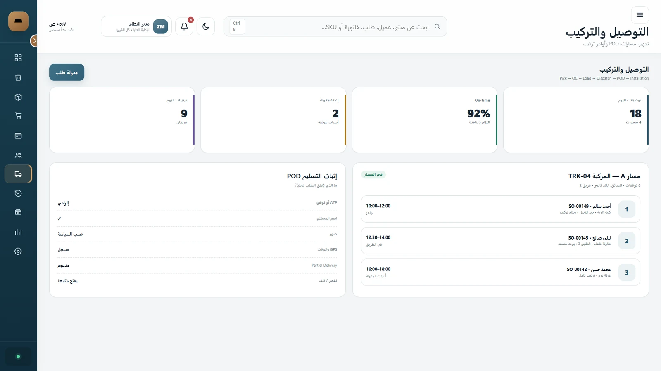The image size is (661, 371).
Task: Open the notifications bell with badge 4
Action: (x=184, y=26)
